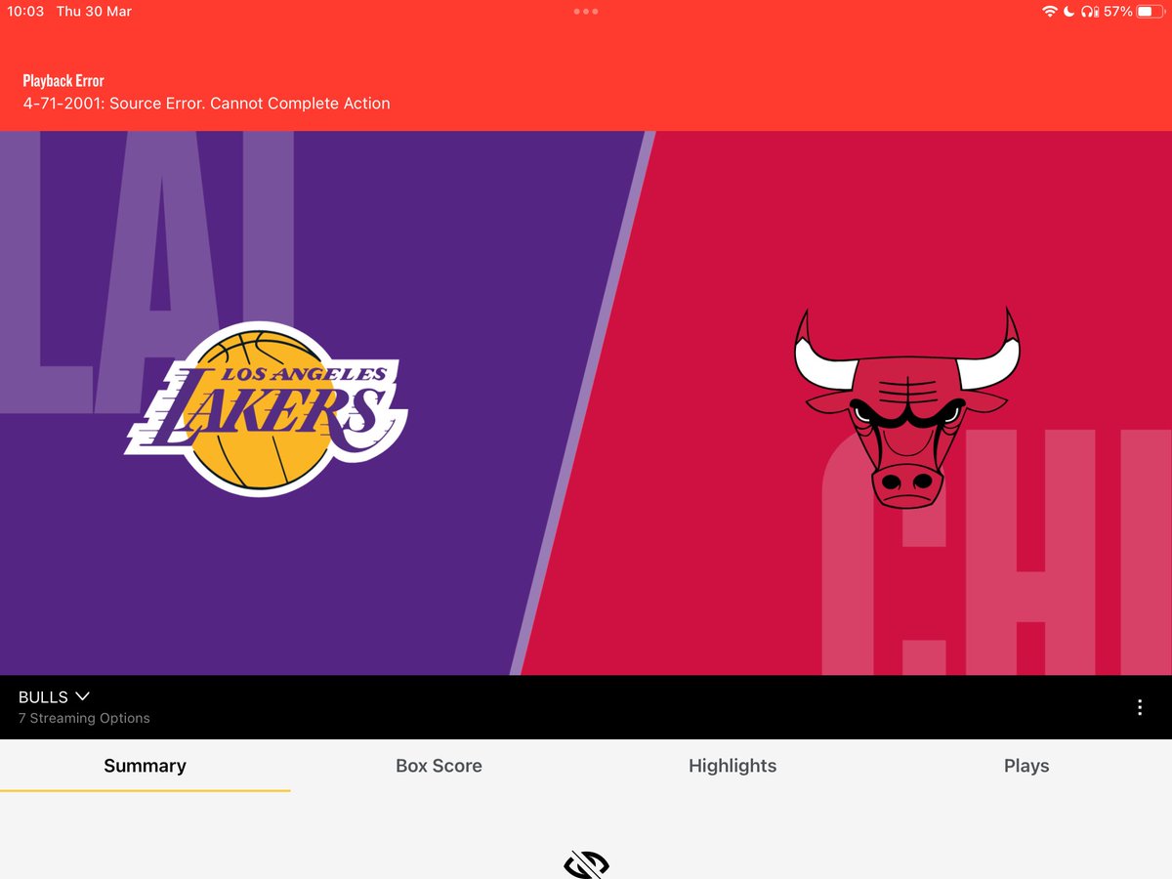
Task: Tap the Playback Error banner heading
Action: tap(63, 80)
